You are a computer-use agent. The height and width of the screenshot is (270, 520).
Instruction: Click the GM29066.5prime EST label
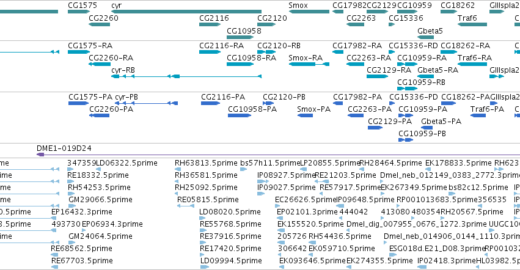point(100,200)
